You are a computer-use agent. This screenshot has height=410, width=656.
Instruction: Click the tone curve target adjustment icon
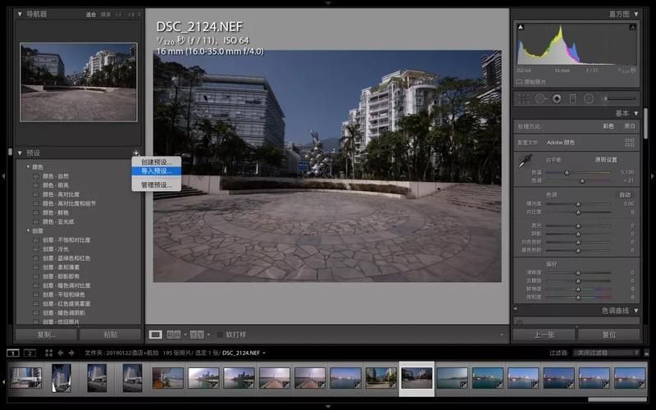click(520, 322)
